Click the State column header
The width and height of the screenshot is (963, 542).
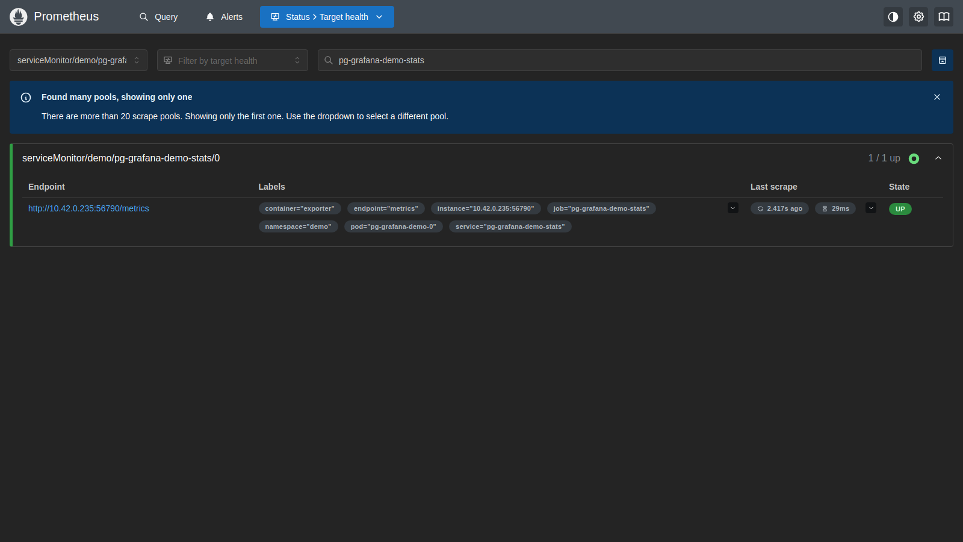point(899,187)
